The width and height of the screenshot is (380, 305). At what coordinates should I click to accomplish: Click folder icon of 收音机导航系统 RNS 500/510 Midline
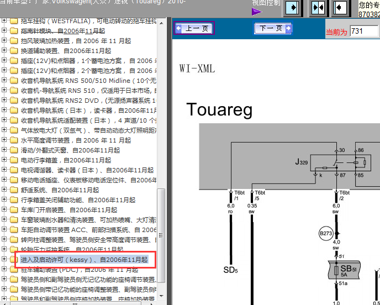pyautogui.click(x=14, y=81)
